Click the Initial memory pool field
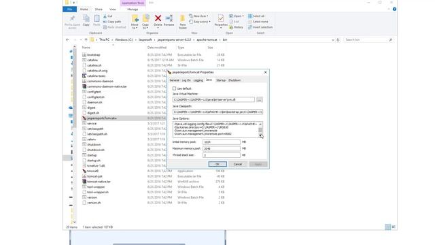435x245 pixels. pyautogui.click(x=222, y=142)
